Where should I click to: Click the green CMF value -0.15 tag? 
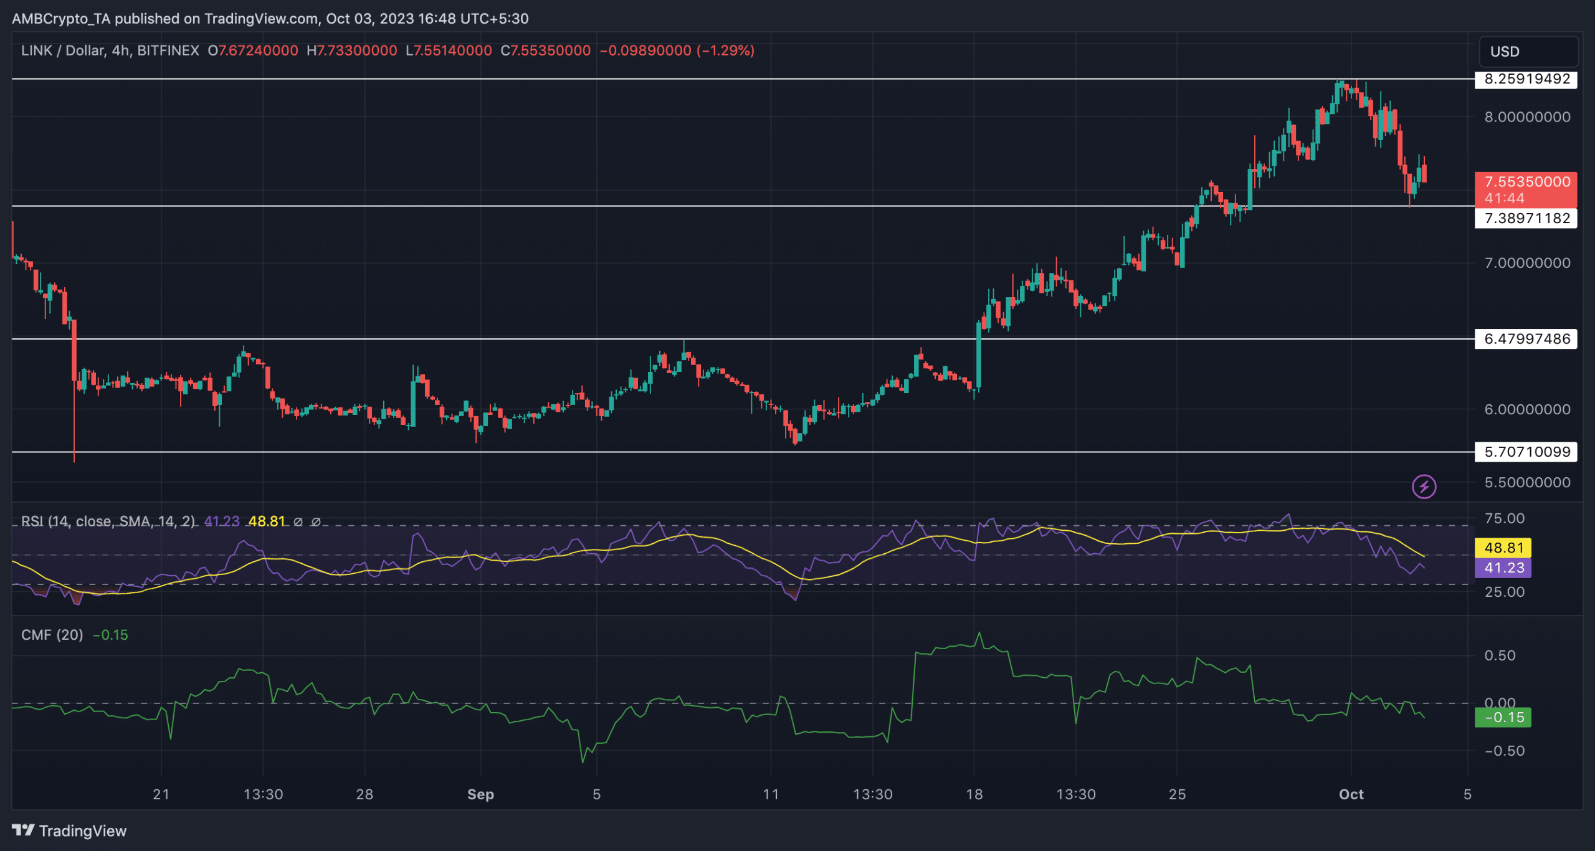1503,717
